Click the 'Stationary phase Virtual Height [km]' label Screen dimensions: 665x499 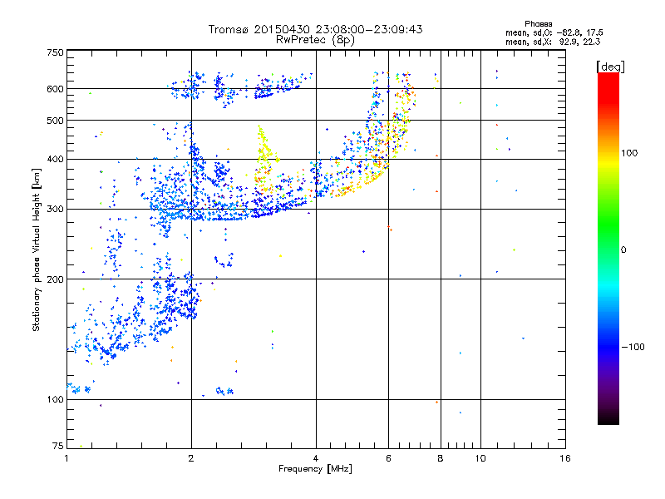tap(37, 249)
